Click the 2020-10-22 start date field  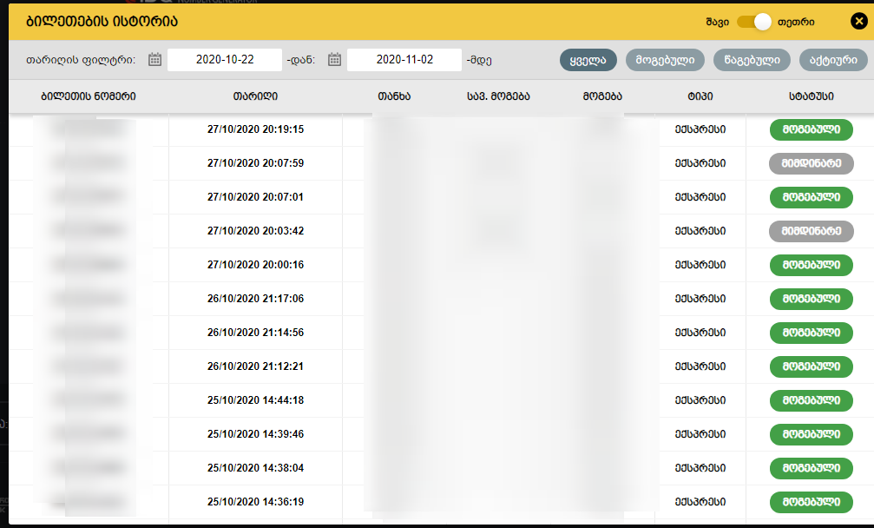pos(225,60)
